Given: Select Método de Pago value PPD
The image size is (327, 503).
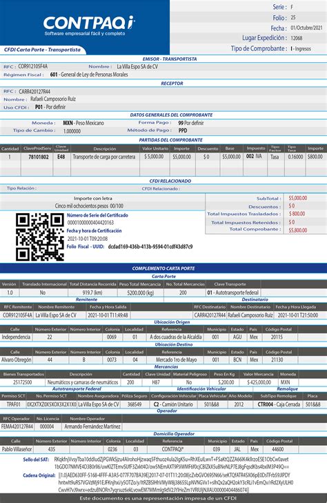Looking at the screenshot, I should pos(183,130).
